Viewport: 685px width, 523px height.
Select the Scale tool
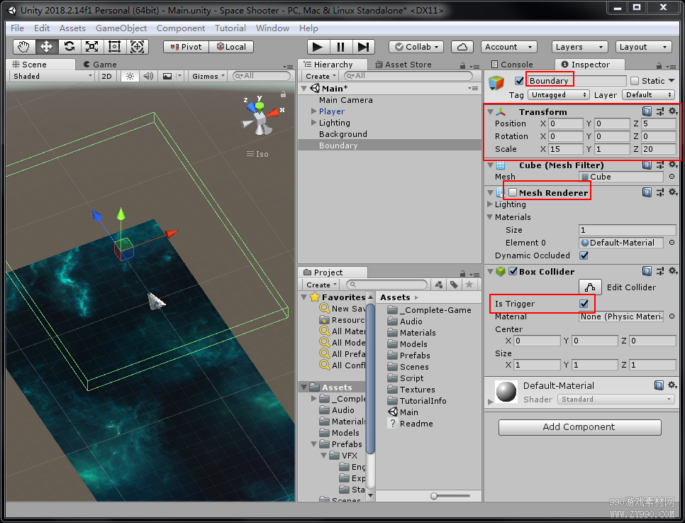pos(91,47)
